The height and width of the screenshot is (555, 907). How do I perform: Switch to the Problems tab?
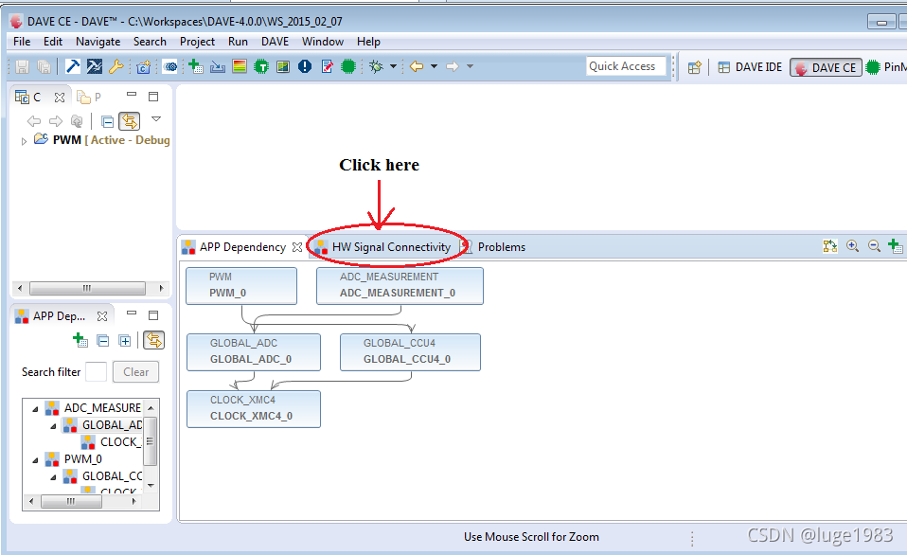point(494,247)
